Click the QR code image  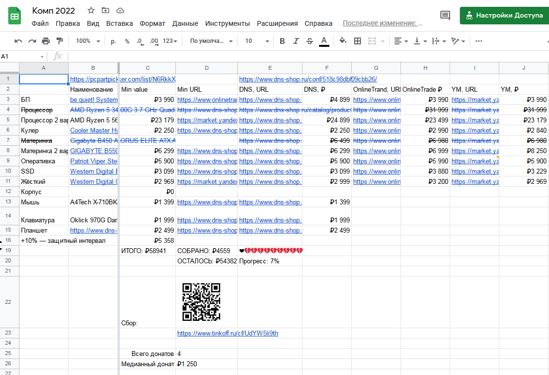coord(201,302)
